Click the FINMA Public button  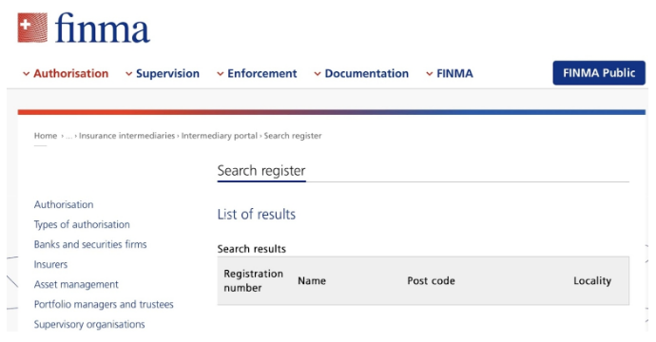point(599,73)
